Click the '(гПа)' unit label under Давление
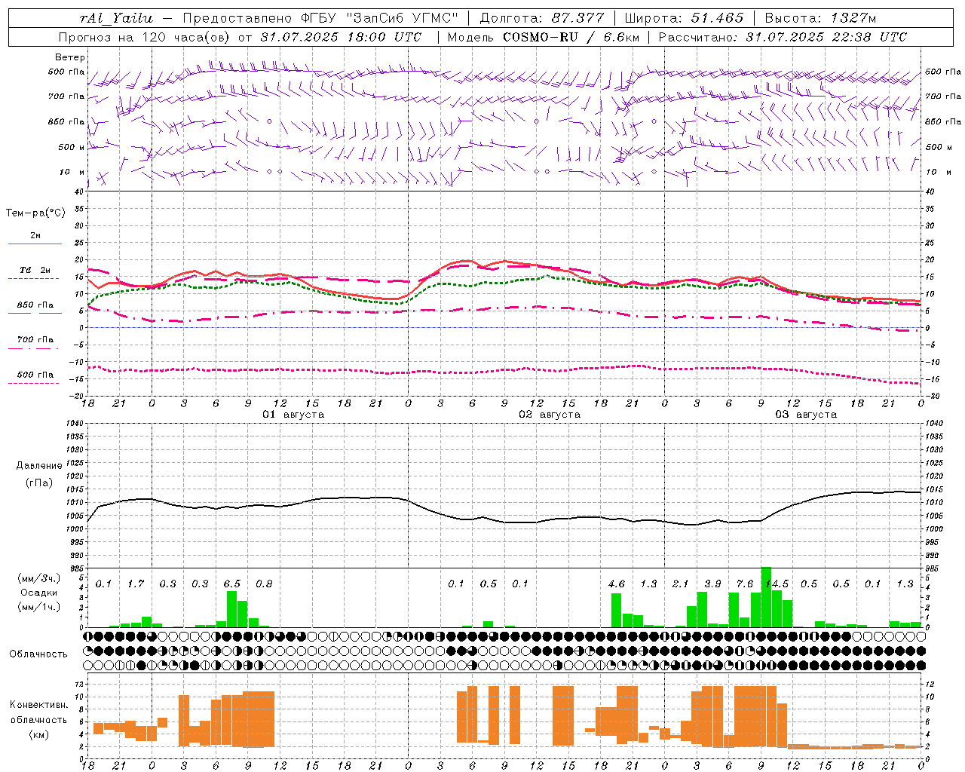The image size is (965, 772). click(39, 483)
